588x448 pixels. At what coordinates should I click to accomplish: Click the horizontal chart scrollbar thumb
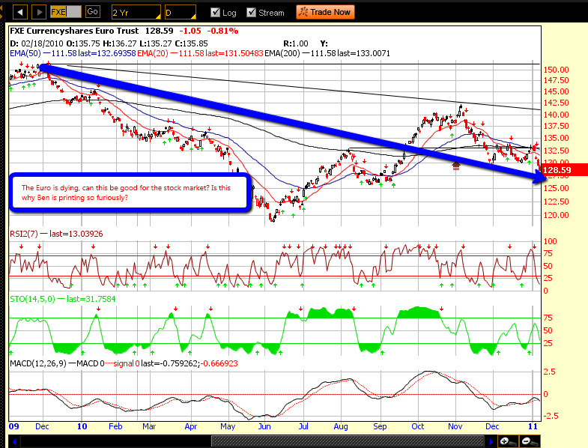point(348,441)
